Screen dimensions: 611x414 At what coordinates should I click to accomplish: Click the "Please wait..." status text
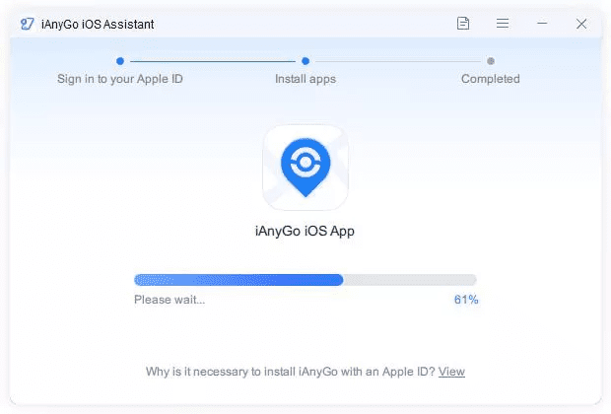tap(170, 300)
